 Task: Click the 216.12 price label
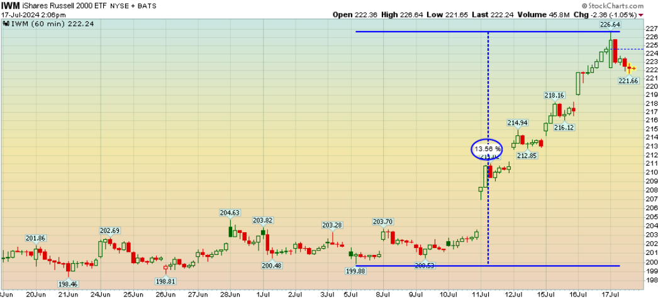tap(564, 127)
